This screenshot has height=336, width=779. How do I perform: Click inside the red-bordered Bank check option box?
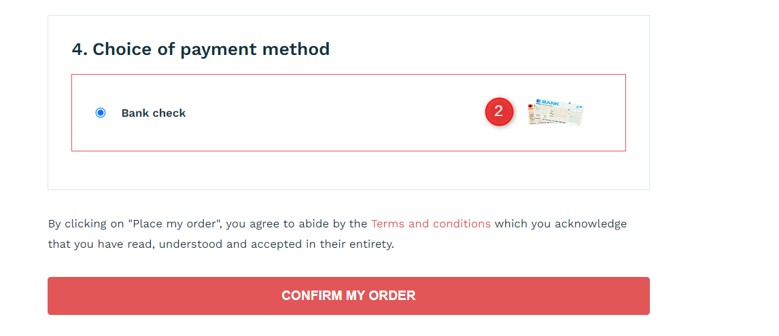(x=348, y=113)
